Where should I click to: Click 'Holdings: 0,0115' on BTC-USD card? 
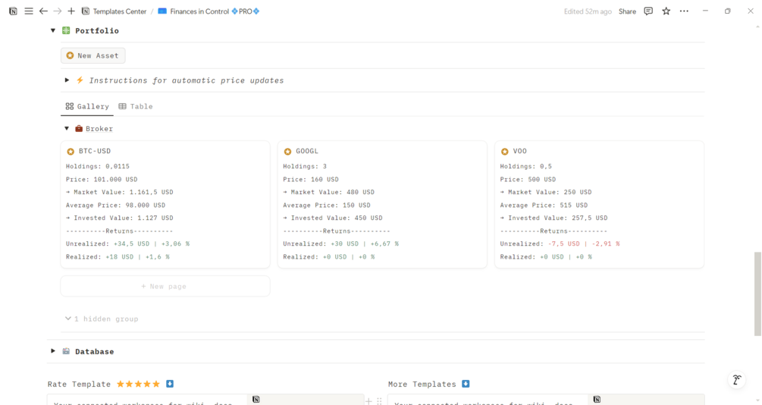coord(98,166)
